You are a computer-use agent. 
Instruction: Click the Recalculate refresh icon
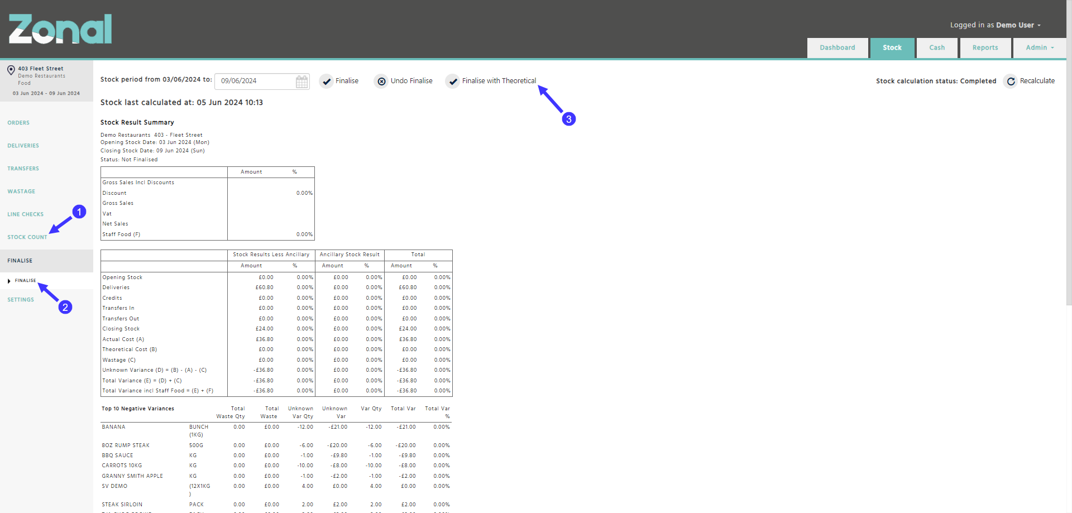pyautogui.click(x=1011, y=81)
